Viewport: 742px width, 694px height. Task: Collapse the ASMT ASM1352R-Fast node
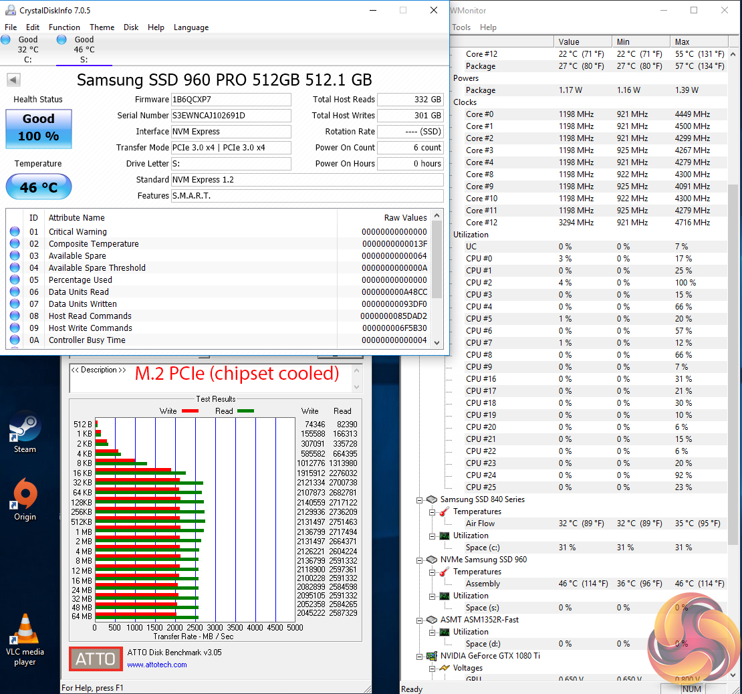tap(419, 620)
